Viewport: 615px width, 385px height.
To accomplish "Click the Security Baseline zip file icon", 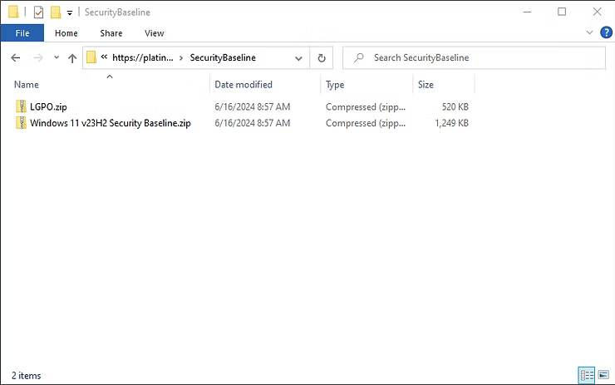I will pyautogui.click(x=21, y=123).
